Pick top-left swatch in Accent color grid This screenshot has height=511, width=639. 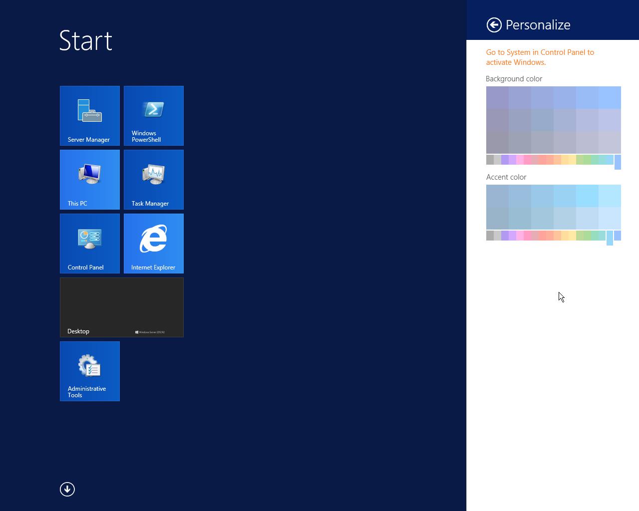[497, 196]
